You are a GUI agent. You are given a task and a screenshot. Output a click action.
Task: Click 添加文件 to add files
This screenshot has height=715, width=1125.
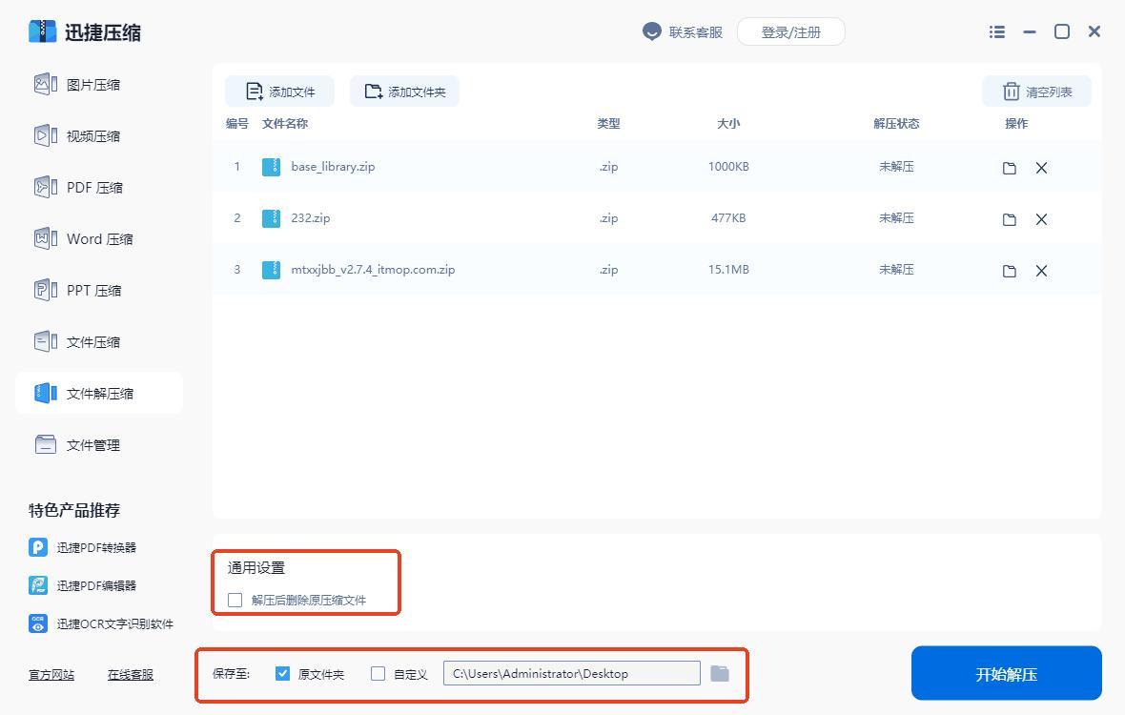[280, 92]
